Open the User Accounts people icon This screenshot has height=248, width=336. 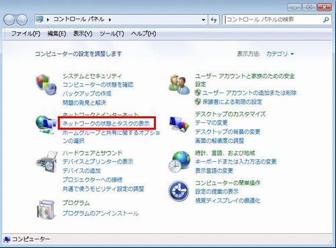click(179, 85)
